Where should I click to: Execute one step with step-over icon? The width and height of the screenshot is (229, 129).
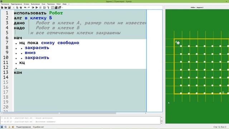(44, 8)
